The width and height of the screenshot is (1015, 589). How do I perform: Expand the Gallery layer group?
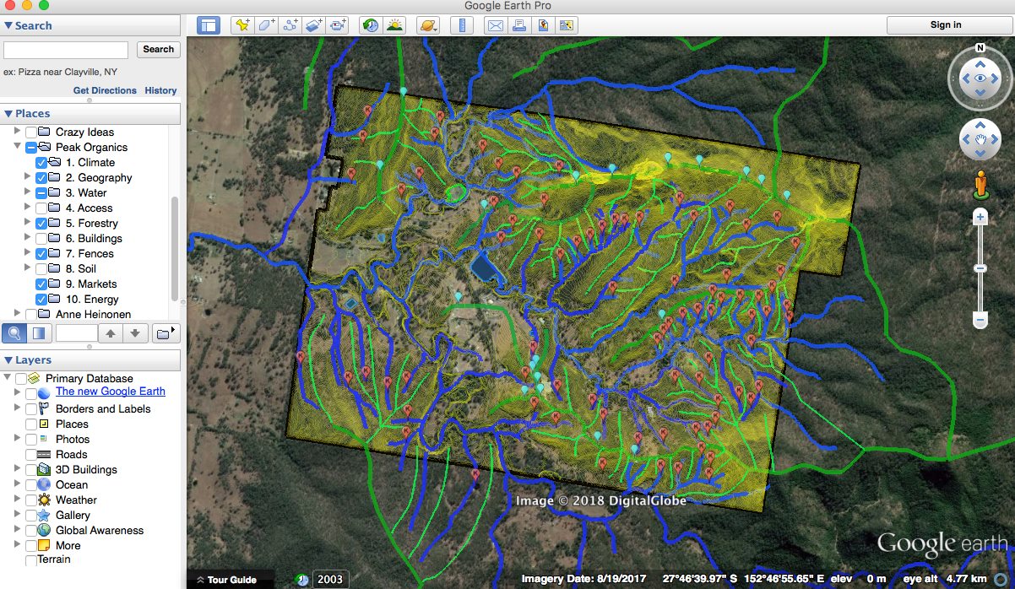18,515
